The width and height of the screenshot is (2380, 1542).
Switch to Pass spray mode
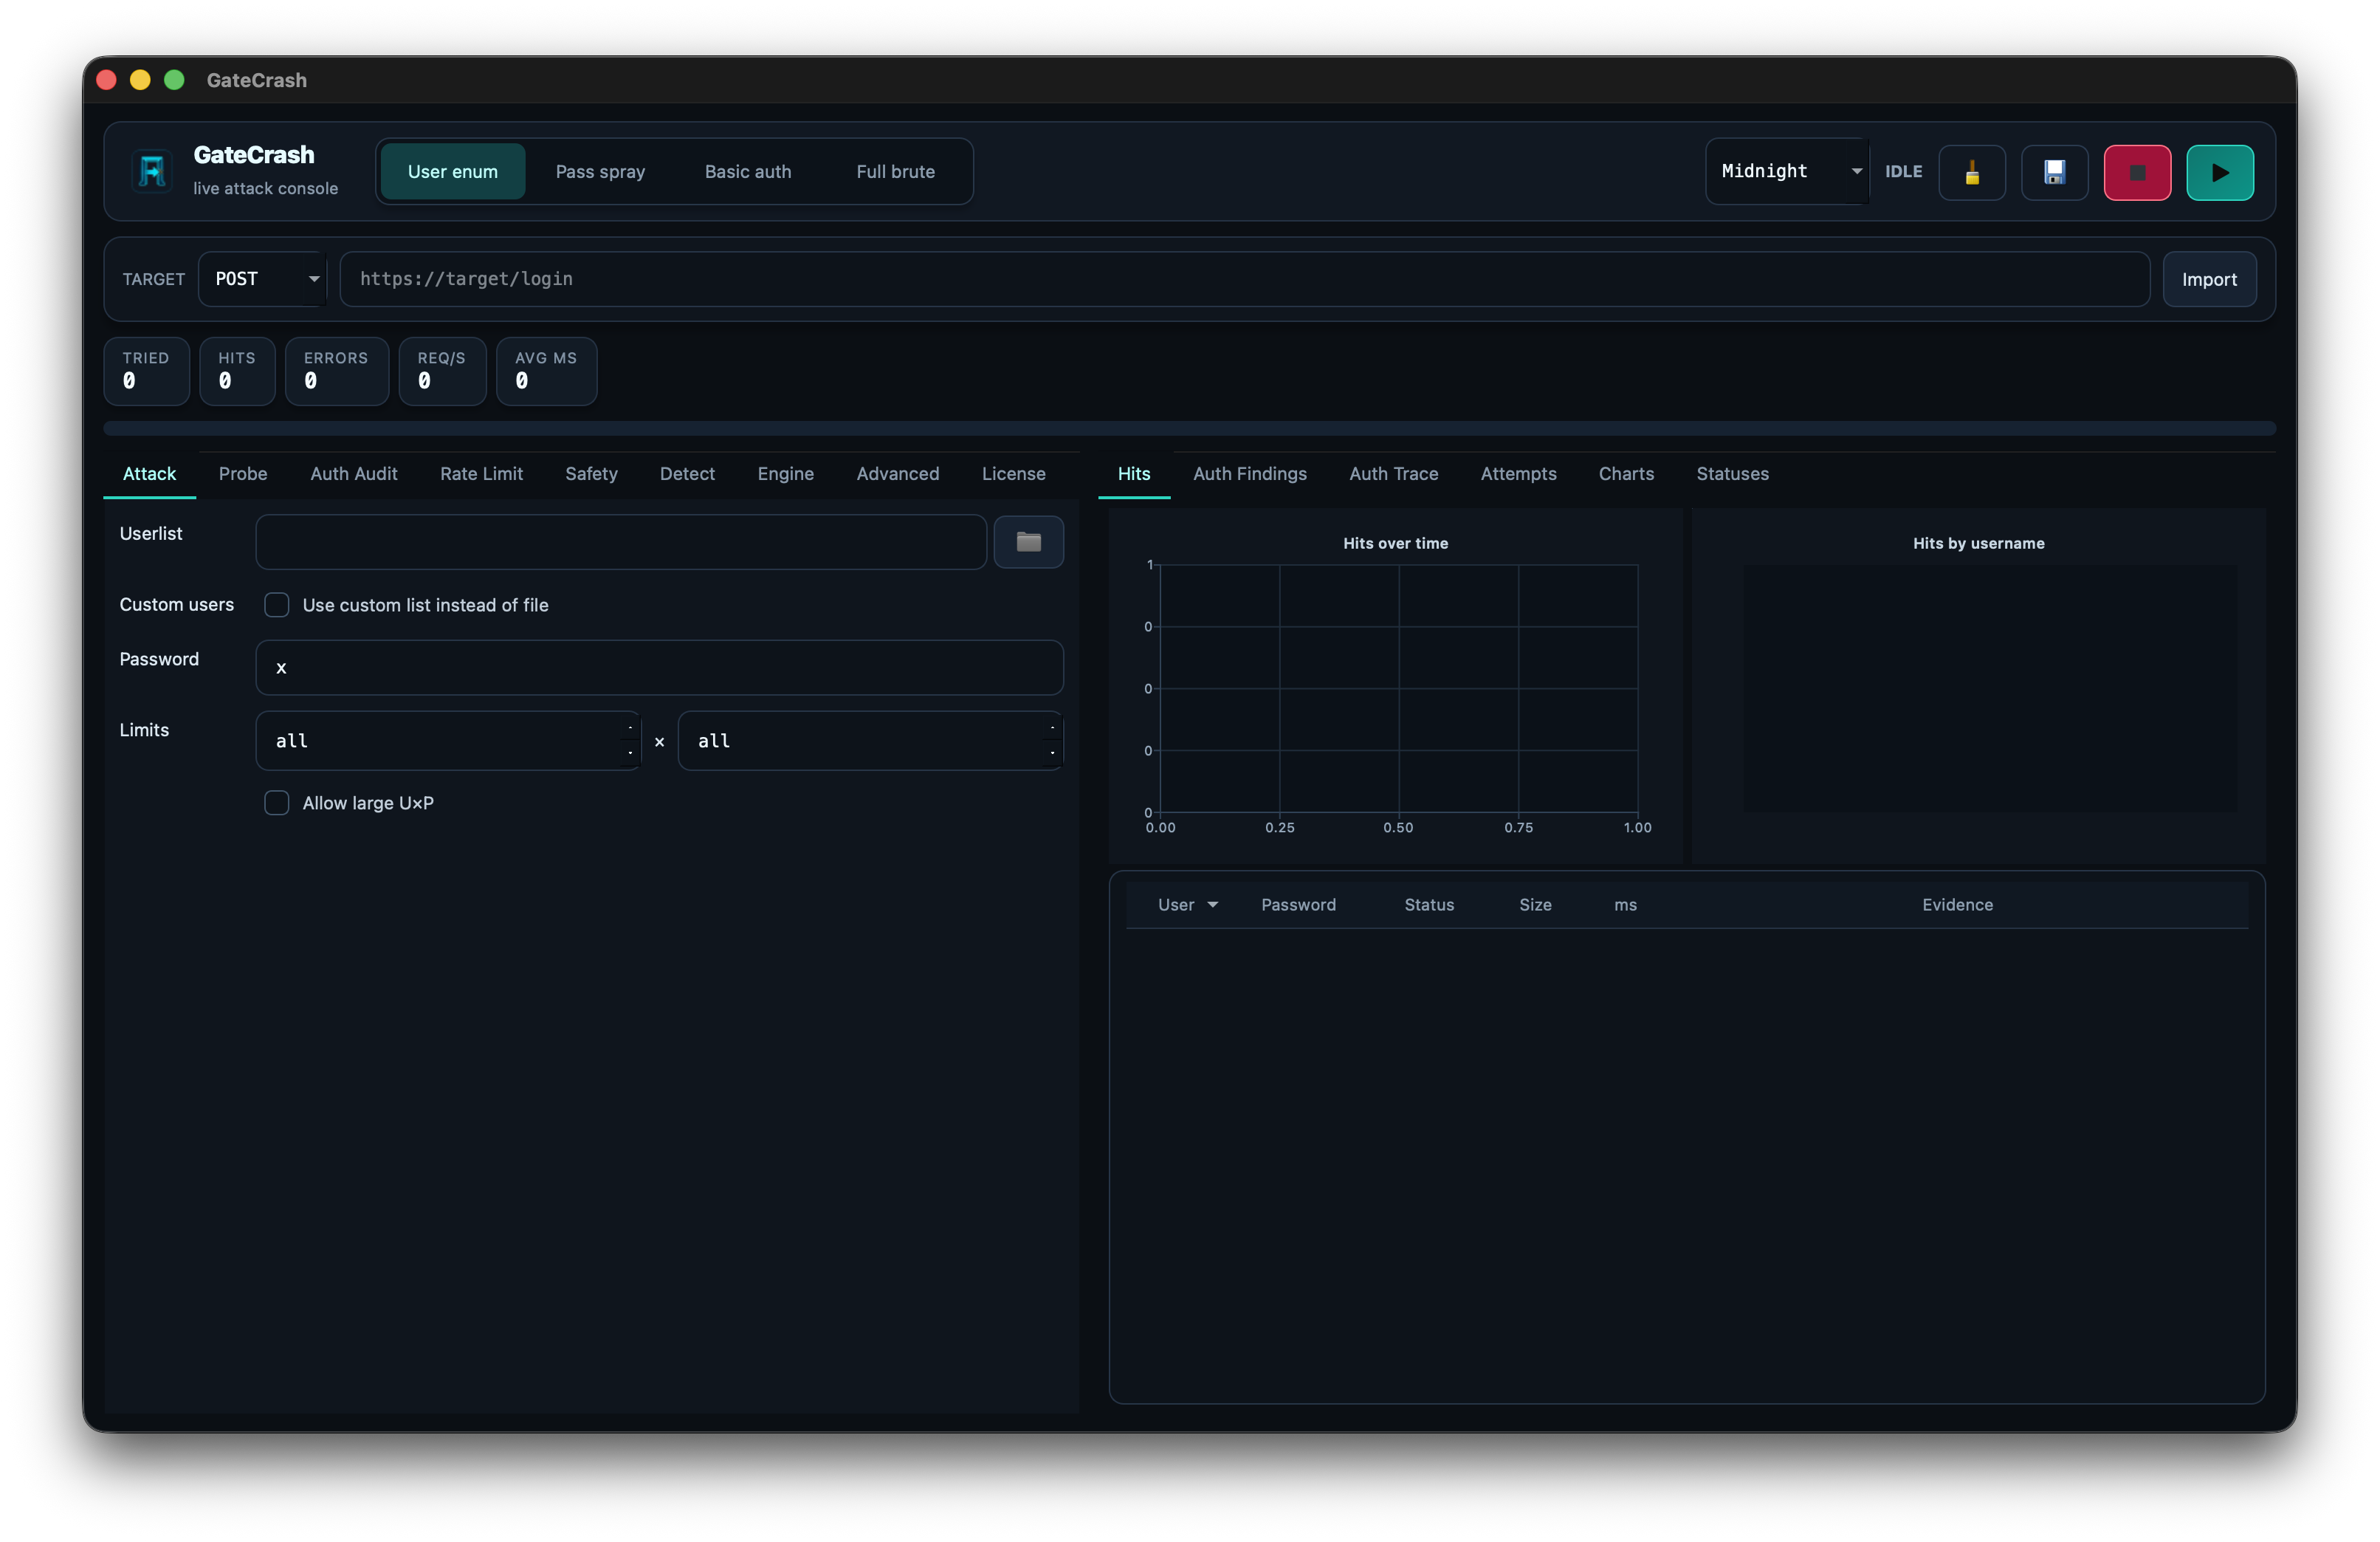pos(600,171)
